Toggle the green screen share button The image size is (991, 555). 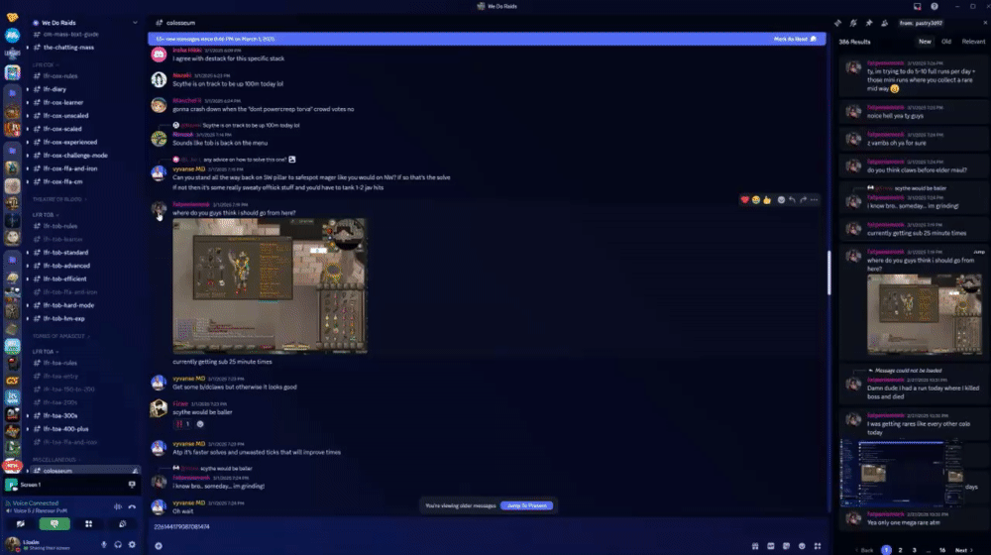point(55,524)
